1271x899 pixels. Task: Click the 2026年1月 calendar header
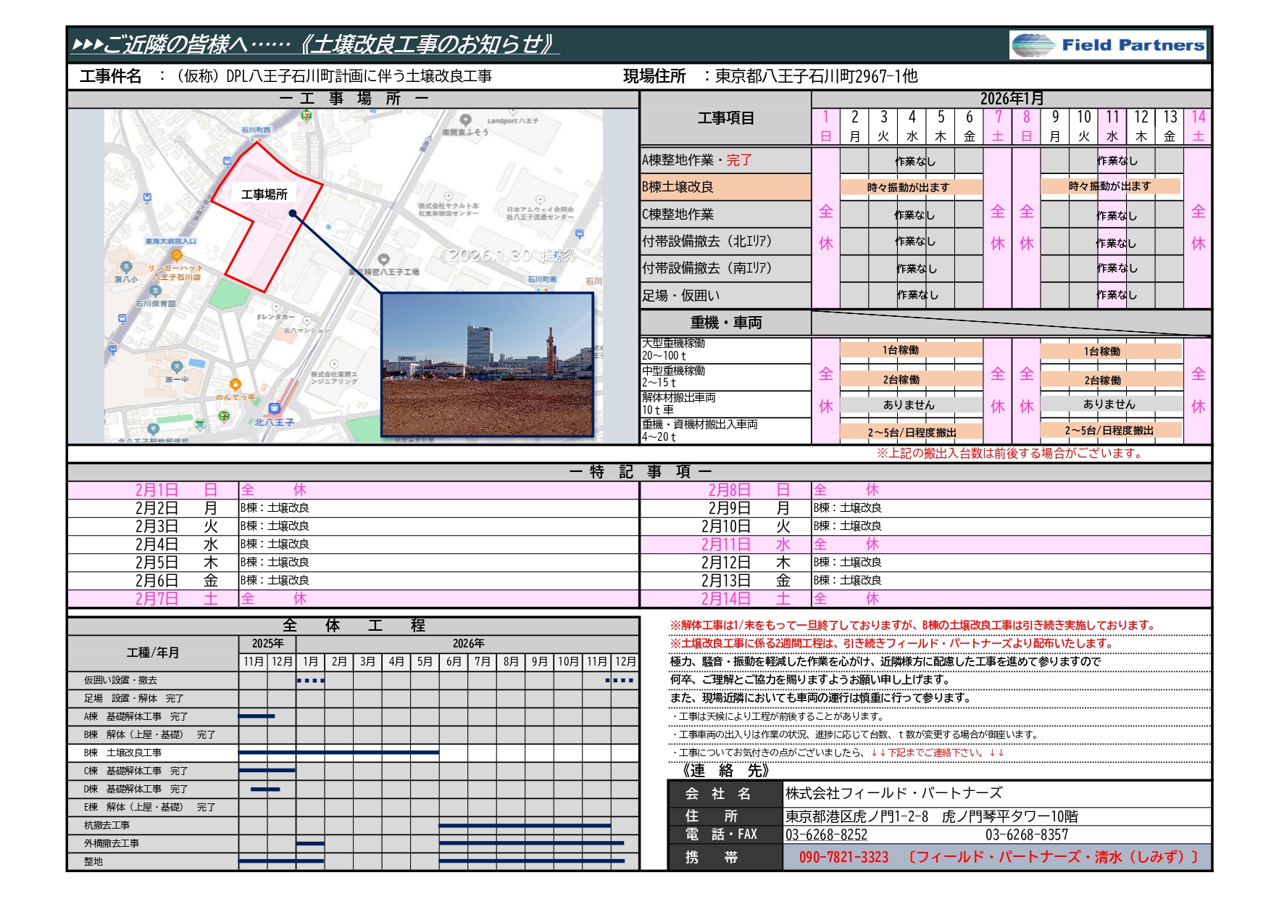tap(1011, 99)
